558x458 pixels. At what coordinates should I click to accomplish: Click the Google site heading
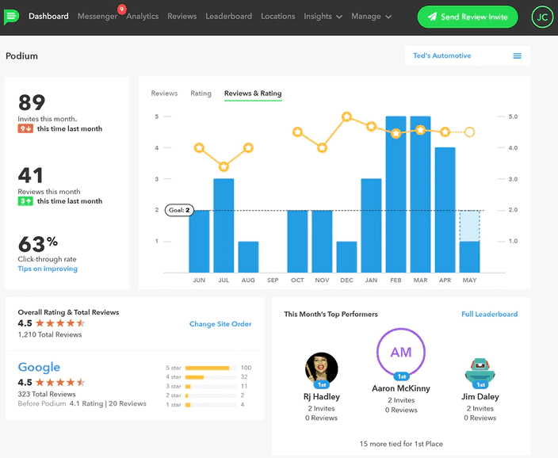(x=39, y=367)
